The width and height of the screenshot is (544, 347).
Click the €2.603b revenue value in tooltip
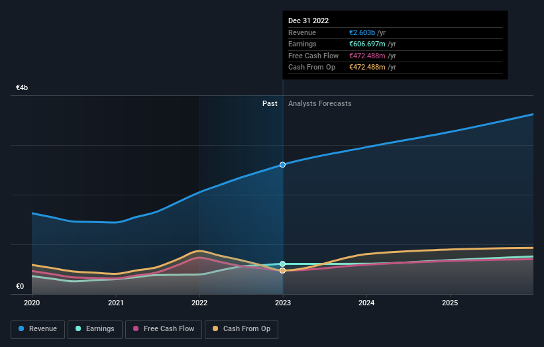[x=362, y=32]
